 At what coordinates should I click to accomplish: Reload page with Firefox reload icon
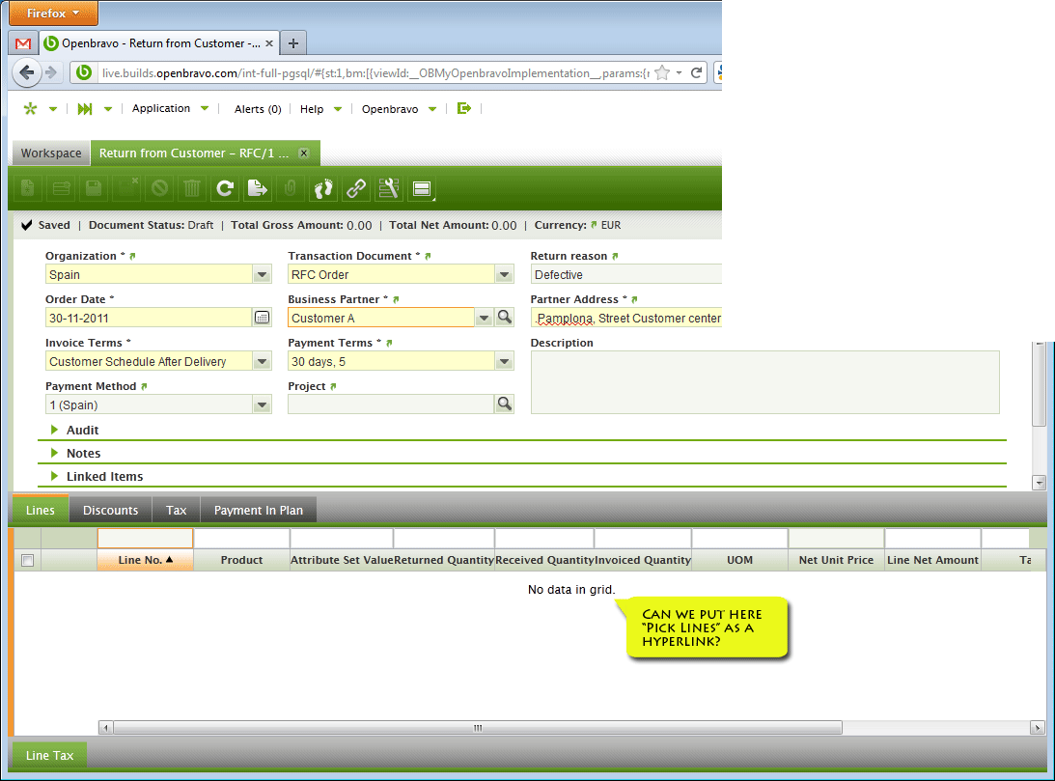[x=697, y=72]
